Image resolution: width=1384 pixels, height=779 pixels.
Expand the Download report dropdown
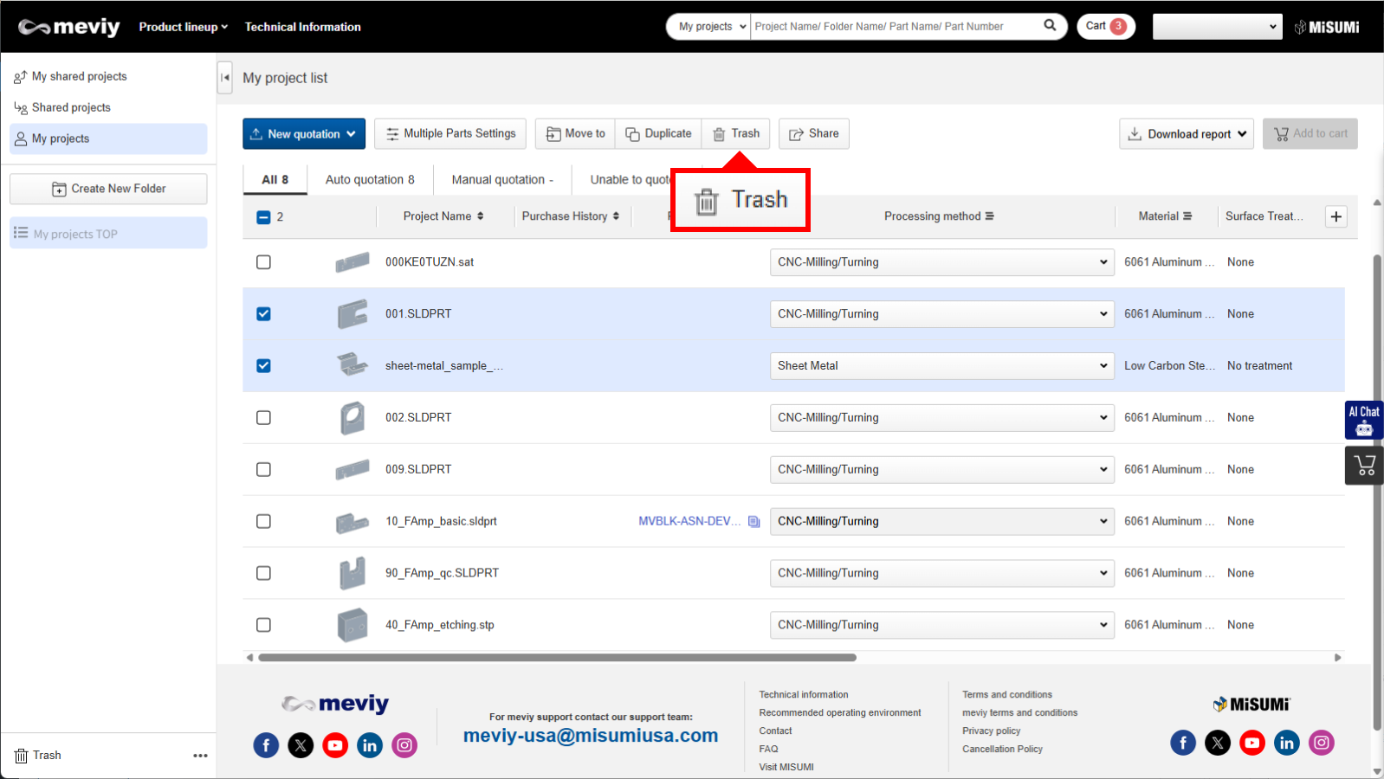coord(1187,134)
